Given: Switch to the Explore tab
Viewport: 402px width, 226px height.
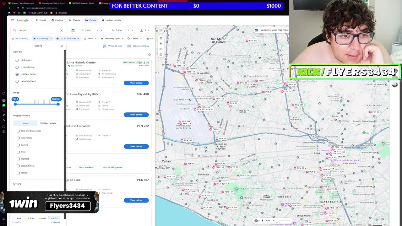Looking at the screenshot, I should [x=57, y=20].
